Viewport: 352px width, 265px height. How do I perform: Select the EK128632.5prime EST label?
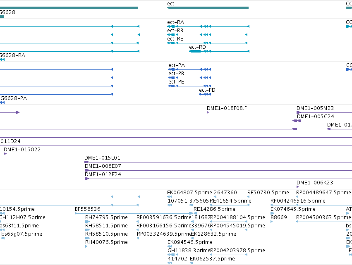point(213,234)
